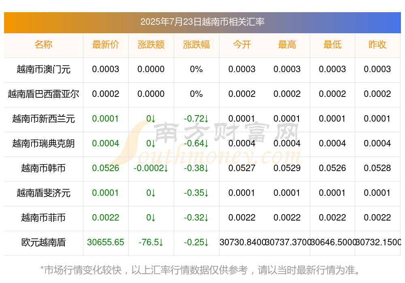Click the 0↓ change amount for 菲币
405x283 pixels.
(151, 218)
